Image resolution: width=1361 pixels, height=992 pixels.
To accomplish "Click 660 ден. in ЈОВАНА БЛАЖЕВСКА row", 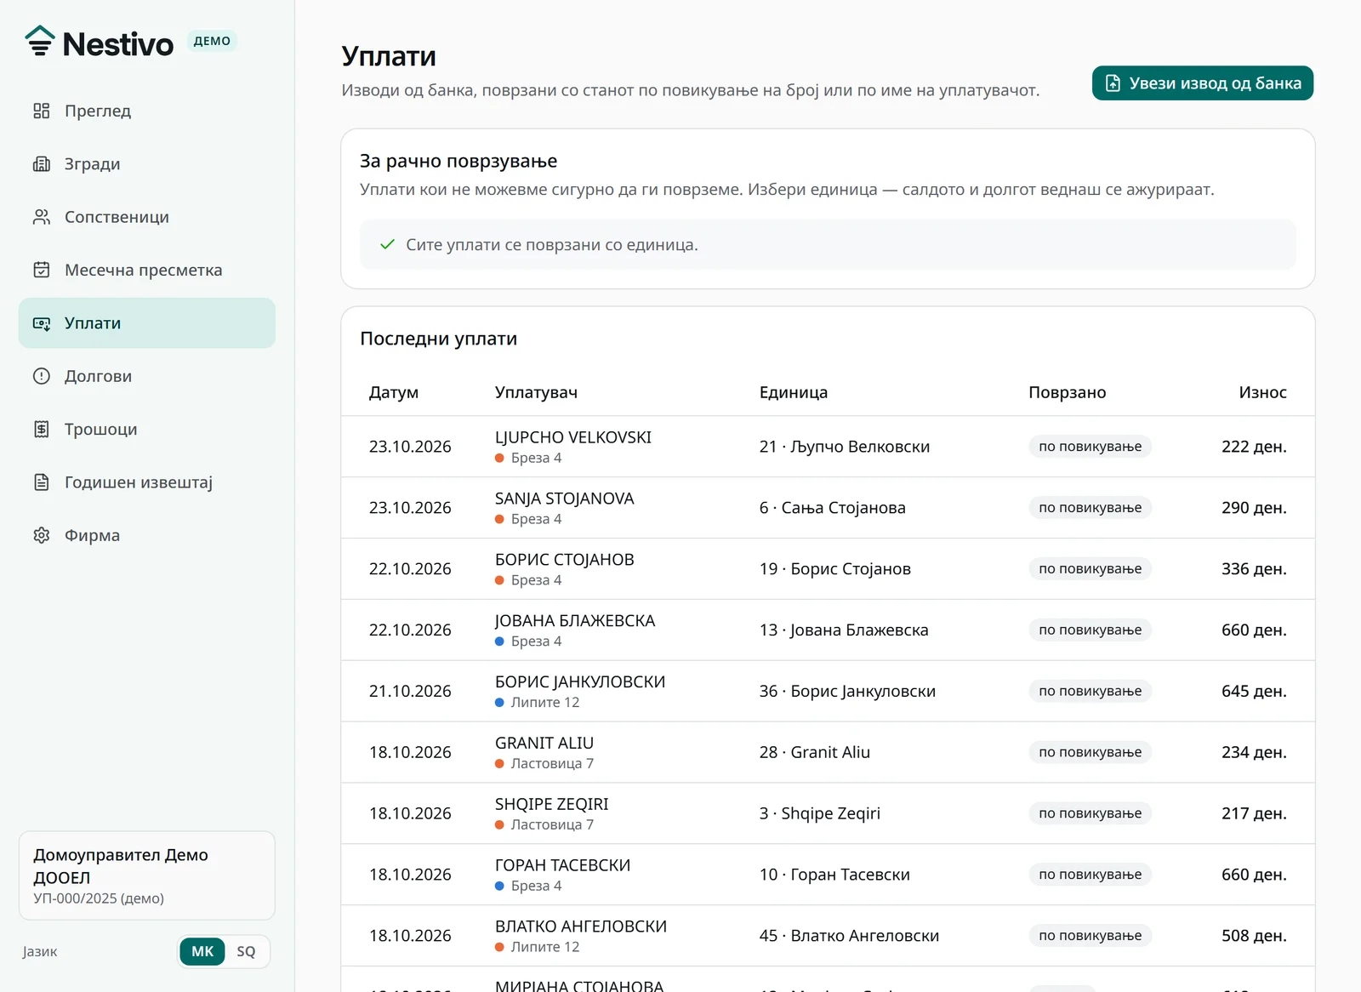I will 1254,630.
